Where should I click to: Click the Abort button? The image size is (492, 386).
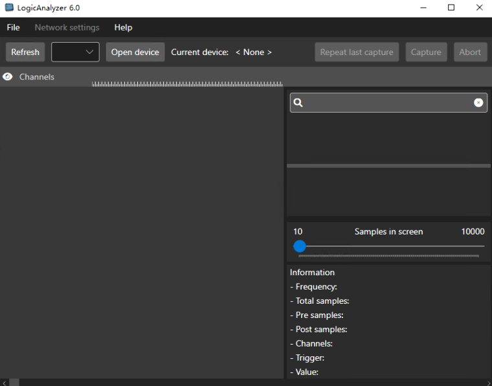click(470, 52)
